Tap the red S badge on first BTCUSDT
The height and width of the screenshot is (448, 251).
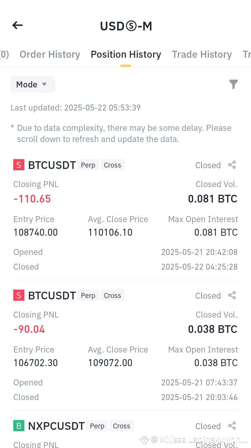tap(19, 165)
